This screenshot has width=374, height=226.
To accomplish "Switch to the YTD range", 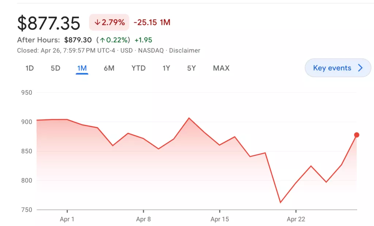I will [138, 68].
